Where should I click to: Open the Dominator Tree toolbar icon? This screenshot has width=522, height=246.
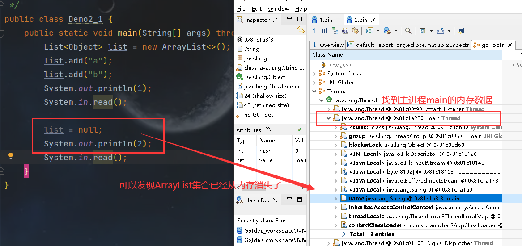click(x=334, y=31)
